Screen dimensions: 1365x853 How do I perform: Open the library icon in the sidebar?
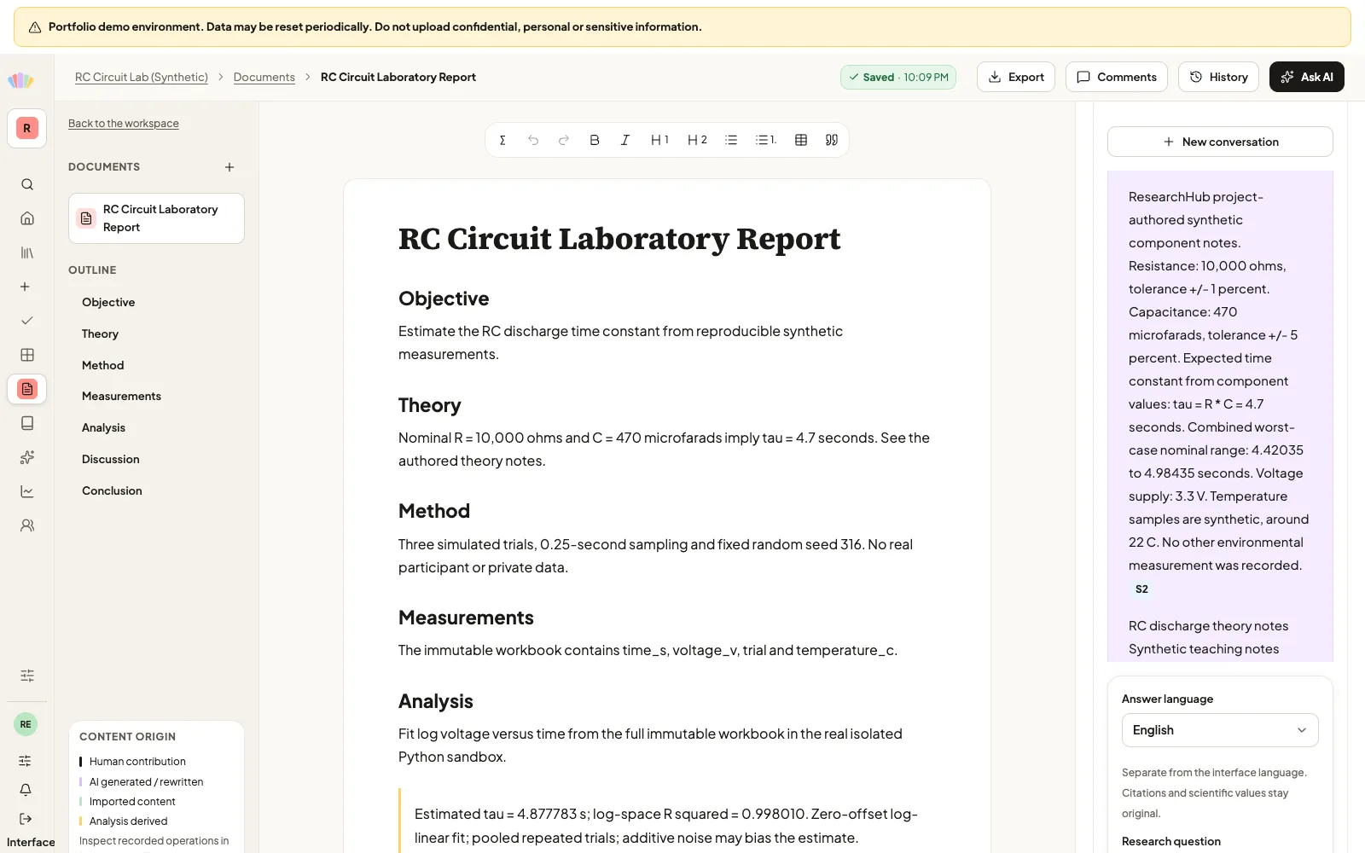coord(27,252)
